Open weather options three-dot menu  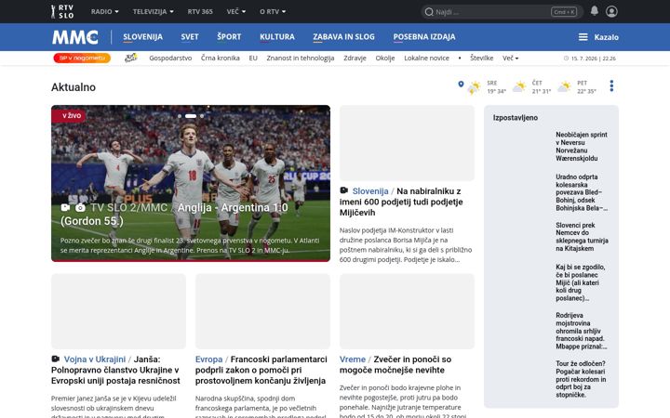click(x=611, y=86)
